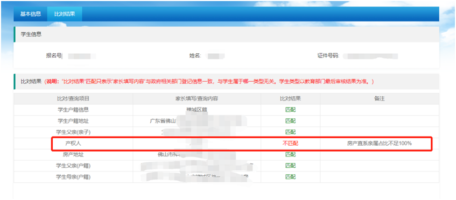Select the 学生户籍信息 row label
456x200 pixels.
point(73,110)
